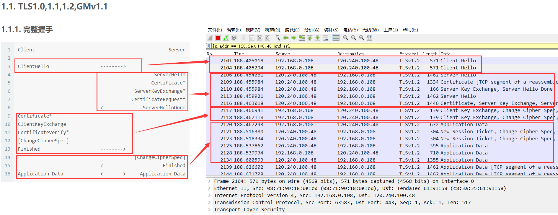The image size is (558, 215).
Task: Stop capturing packets with red square button
Action: pyautogui.click(x=218, y=38)
